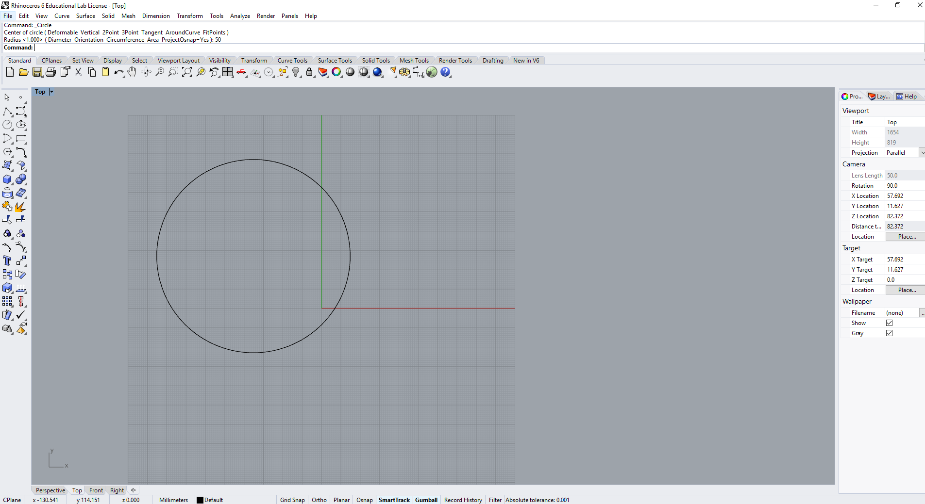The width and height of the screenshot is (925, 504).
Task: Click the light bulb Hide objects icon
Action: point(296,72)
